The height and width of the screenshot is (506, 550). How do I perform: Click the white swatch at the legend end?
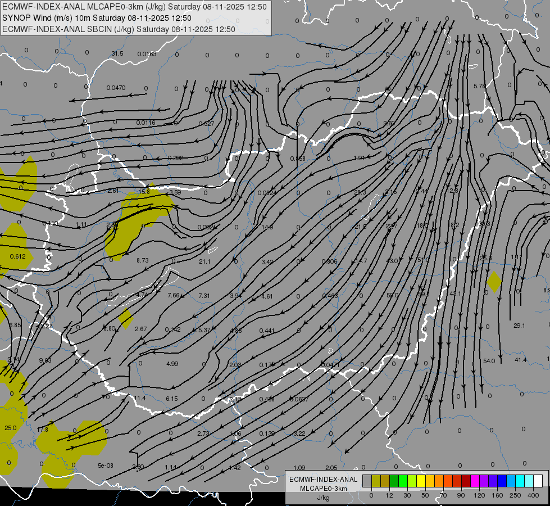538,481
